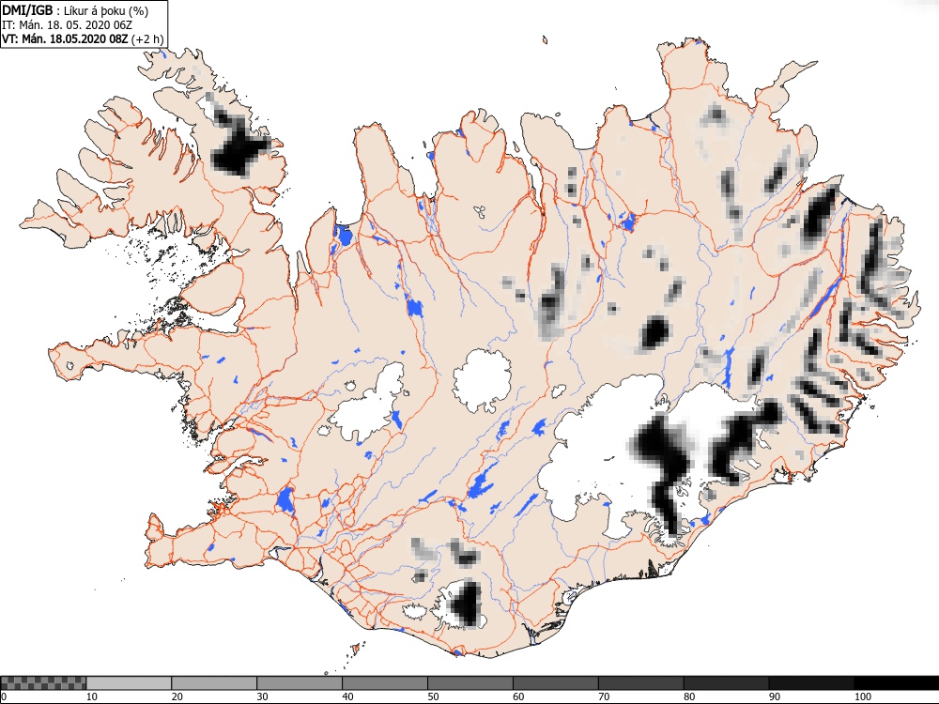Click the legend label '50'
Screen dimensions: 939x704
click(433, 696)
